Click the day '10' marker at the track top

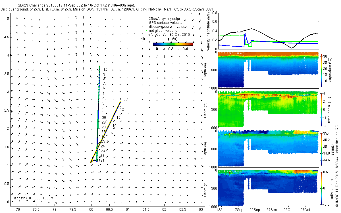105,70
